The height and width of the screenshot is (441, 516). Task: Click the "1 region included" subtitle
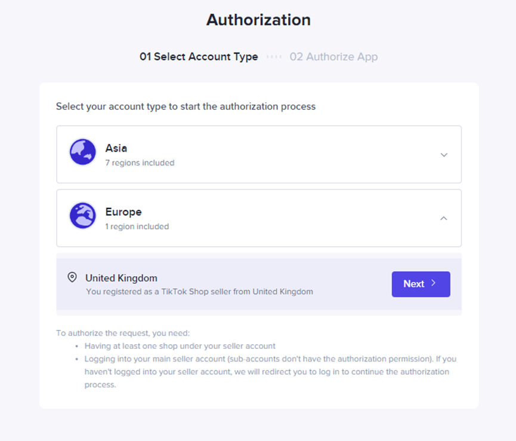137,226
